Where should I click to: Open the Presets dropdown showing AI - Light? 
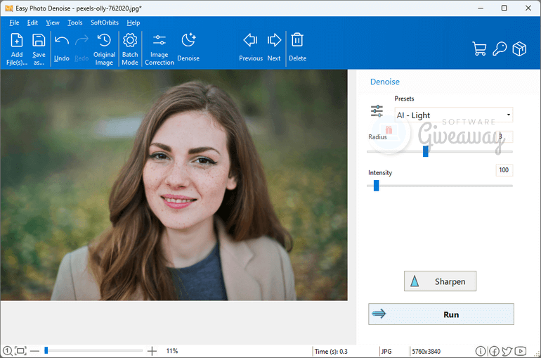click(x=454, y=115)
